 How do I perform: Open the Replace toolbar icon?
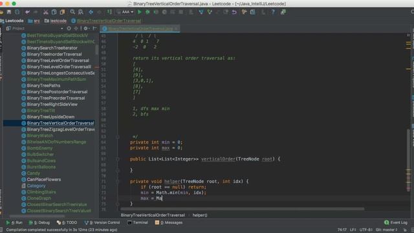point(80,12)
